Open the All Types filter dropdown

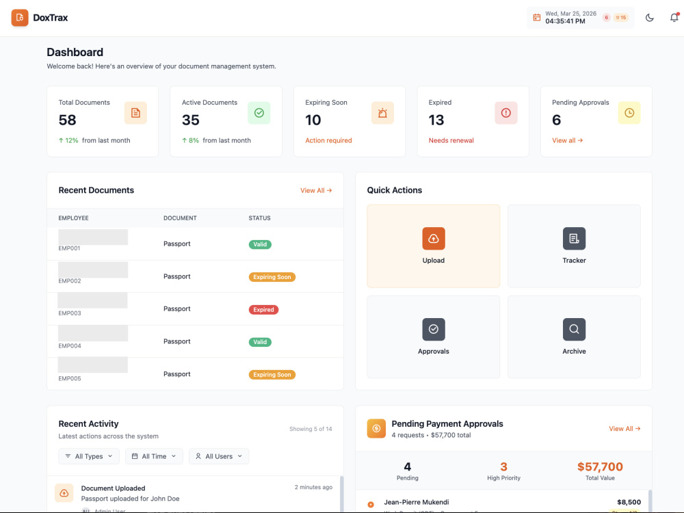pos(89,456)
